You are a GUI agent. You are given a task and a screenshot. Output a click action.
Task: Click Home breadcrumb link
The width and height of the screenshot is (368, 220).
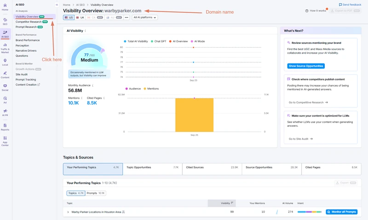click(x=66, y=5)
